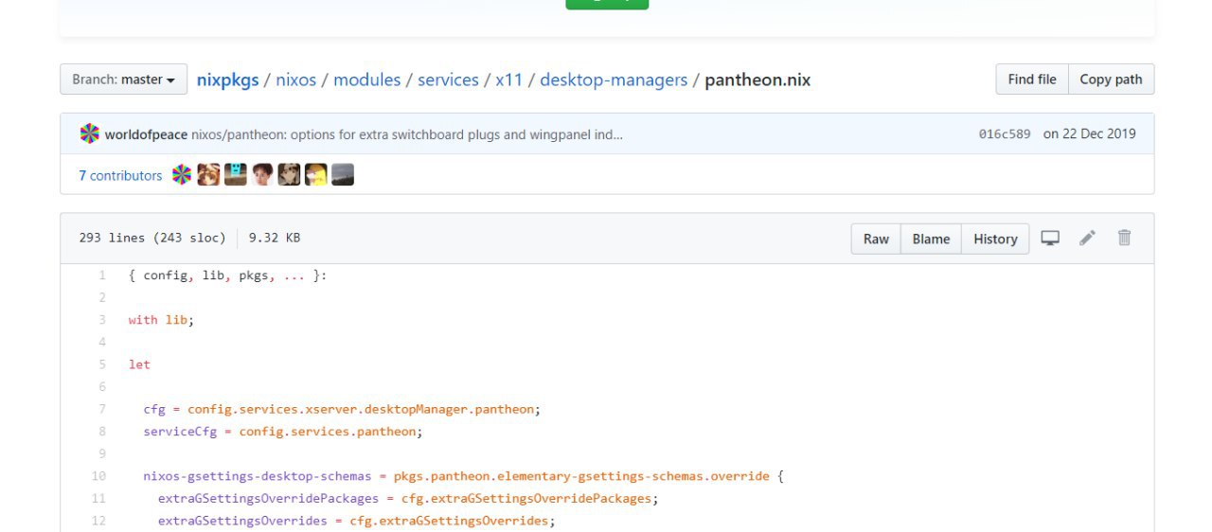Viewport: 1212px width, 532px height.
Task: Open the nixpkgs repository root link
Action: point(227,80)
